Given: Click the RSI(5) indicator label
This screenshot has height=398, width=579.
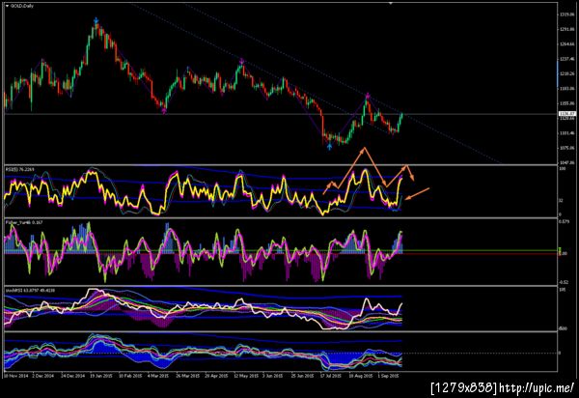Looking at the screenshot, I should pyautogui.click(x=19, y=170).
